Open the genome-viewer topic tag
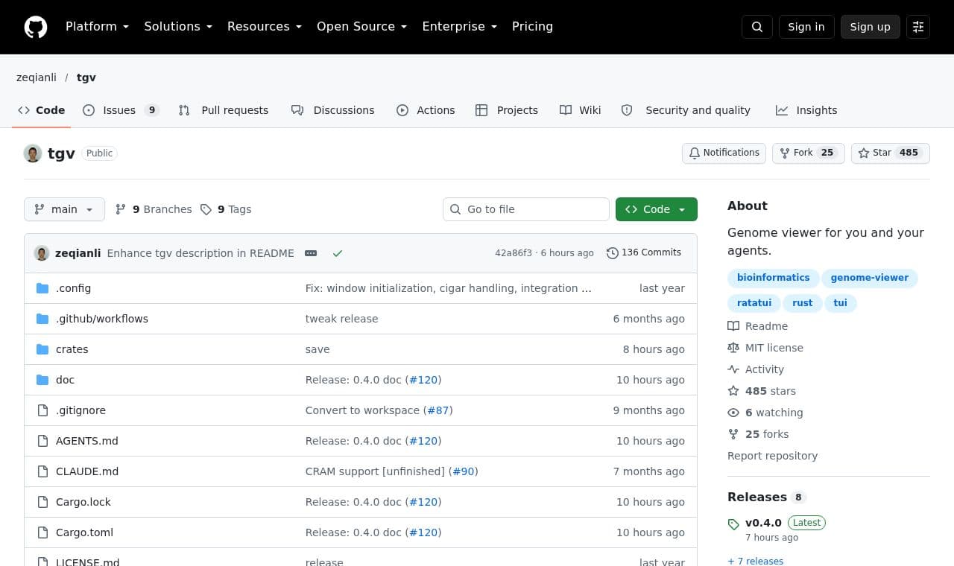954x566 pixels. tap(870, 278)
